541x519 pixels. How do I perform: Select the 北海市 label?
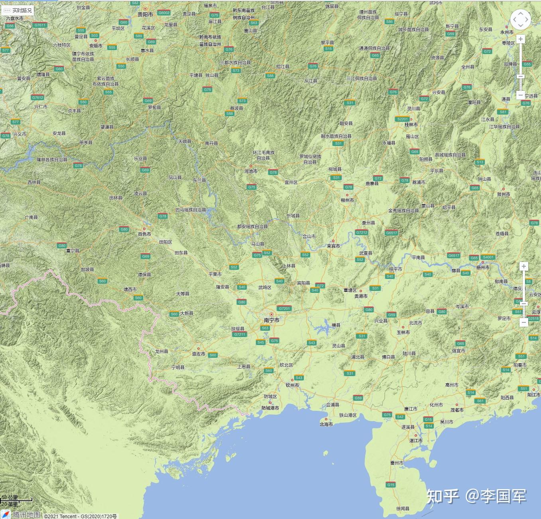(x=326, y=424)
